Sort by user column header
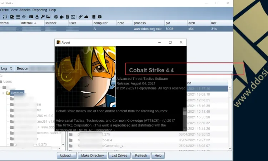Screen dimensions: 268x161 click(80, 23)
